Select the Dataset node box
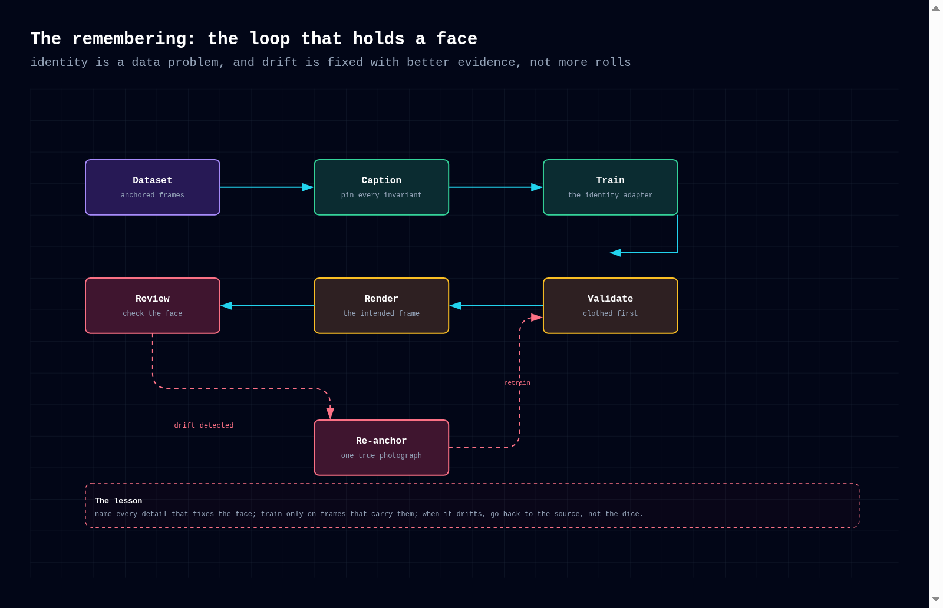The image size is (943, 608). click(x=153, y=187)
